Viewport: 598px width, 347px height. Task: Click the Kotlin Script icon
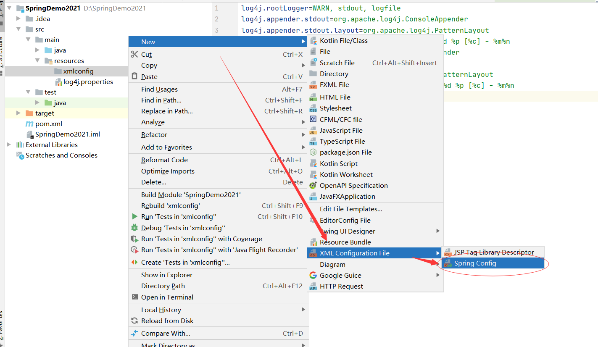[x=313, y=163]
